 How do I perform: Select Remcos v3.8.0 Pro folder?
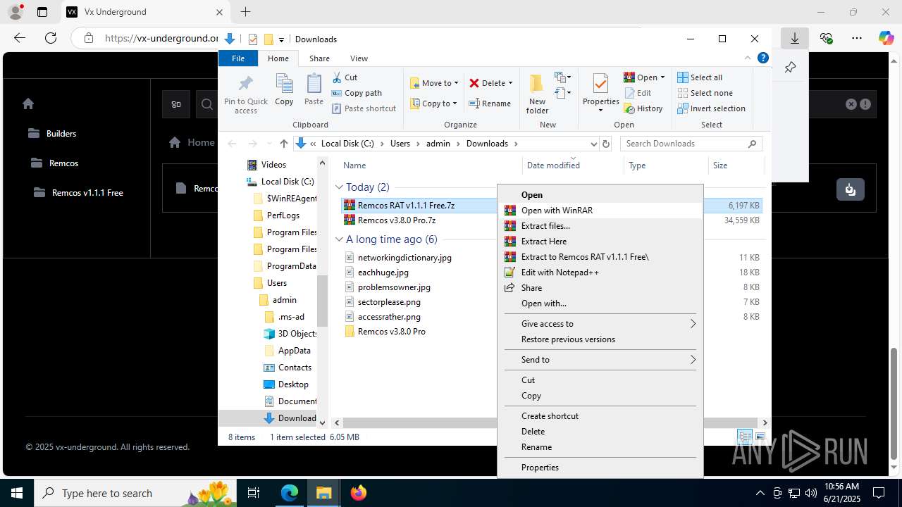391,332
